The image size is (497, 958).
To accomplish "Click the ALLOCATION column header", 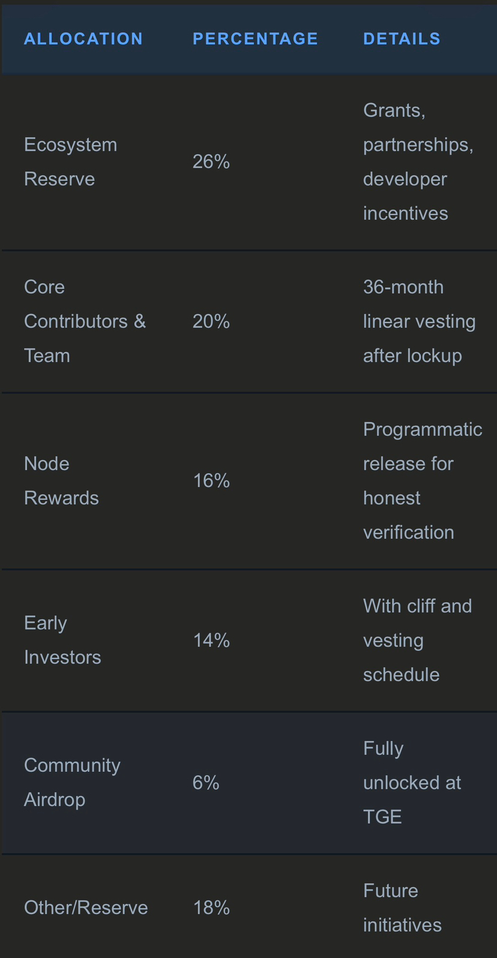I will [83, 39].
